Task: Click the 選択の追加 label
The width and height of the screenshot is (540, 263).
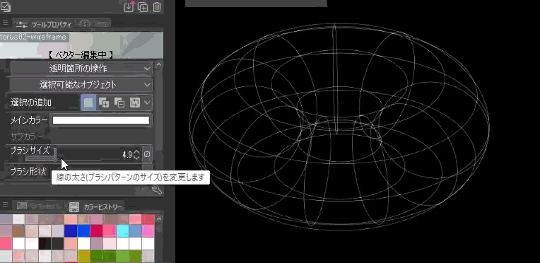Action: point(30,103)
